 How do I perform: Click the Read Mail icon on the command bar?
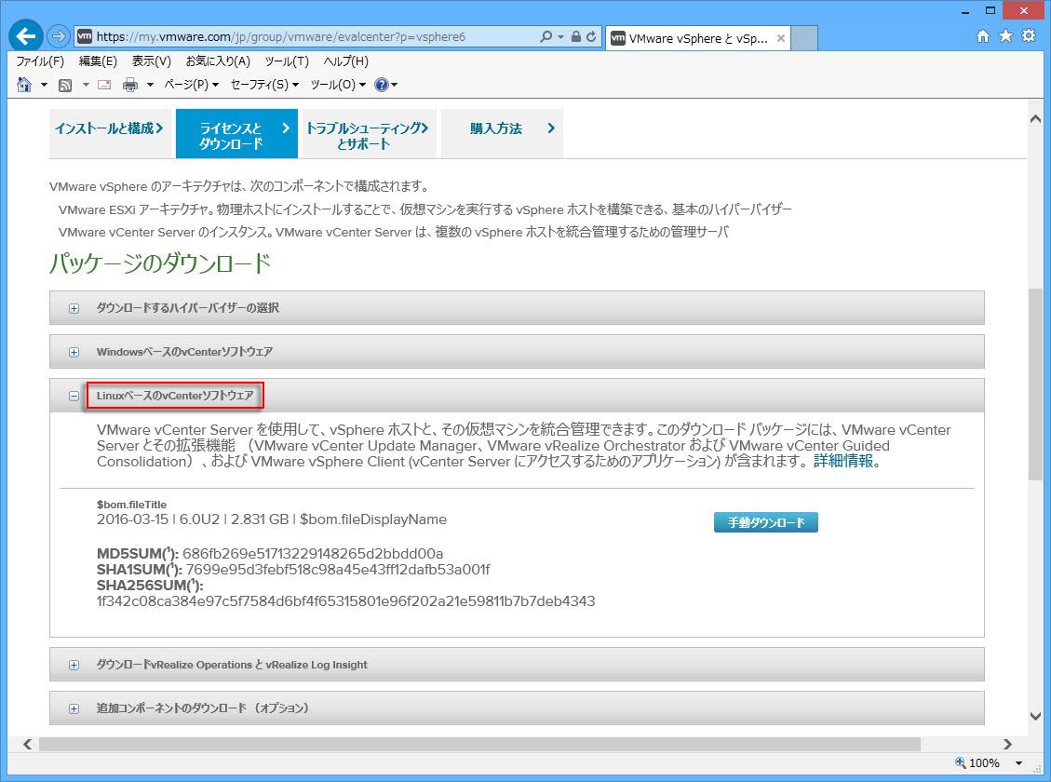(104, 85)
